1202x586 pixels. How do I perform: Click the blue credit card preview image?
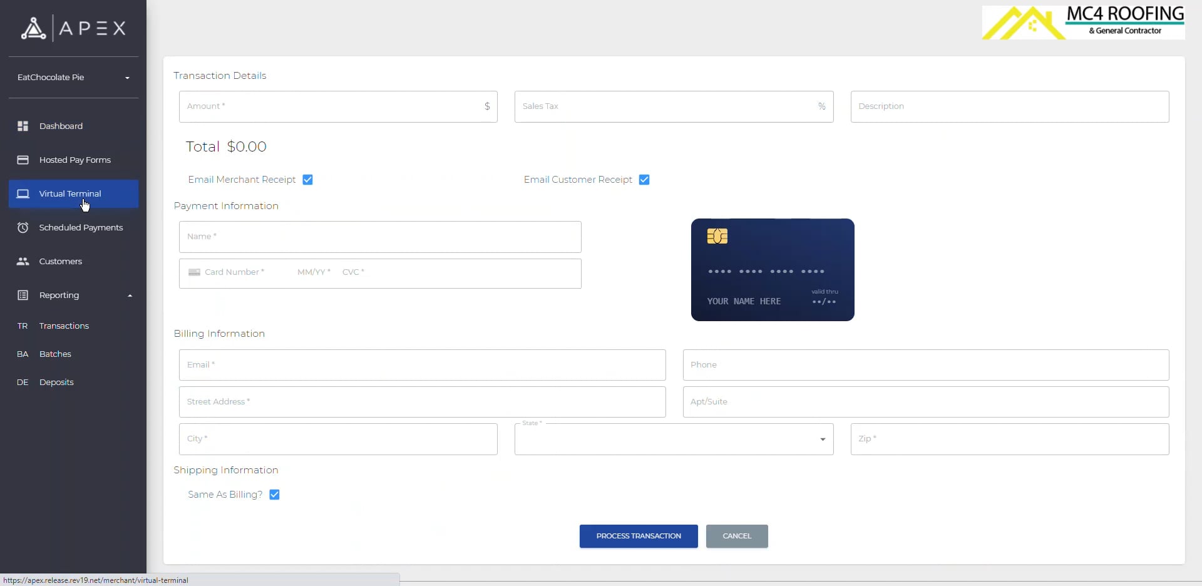(773, 269)
